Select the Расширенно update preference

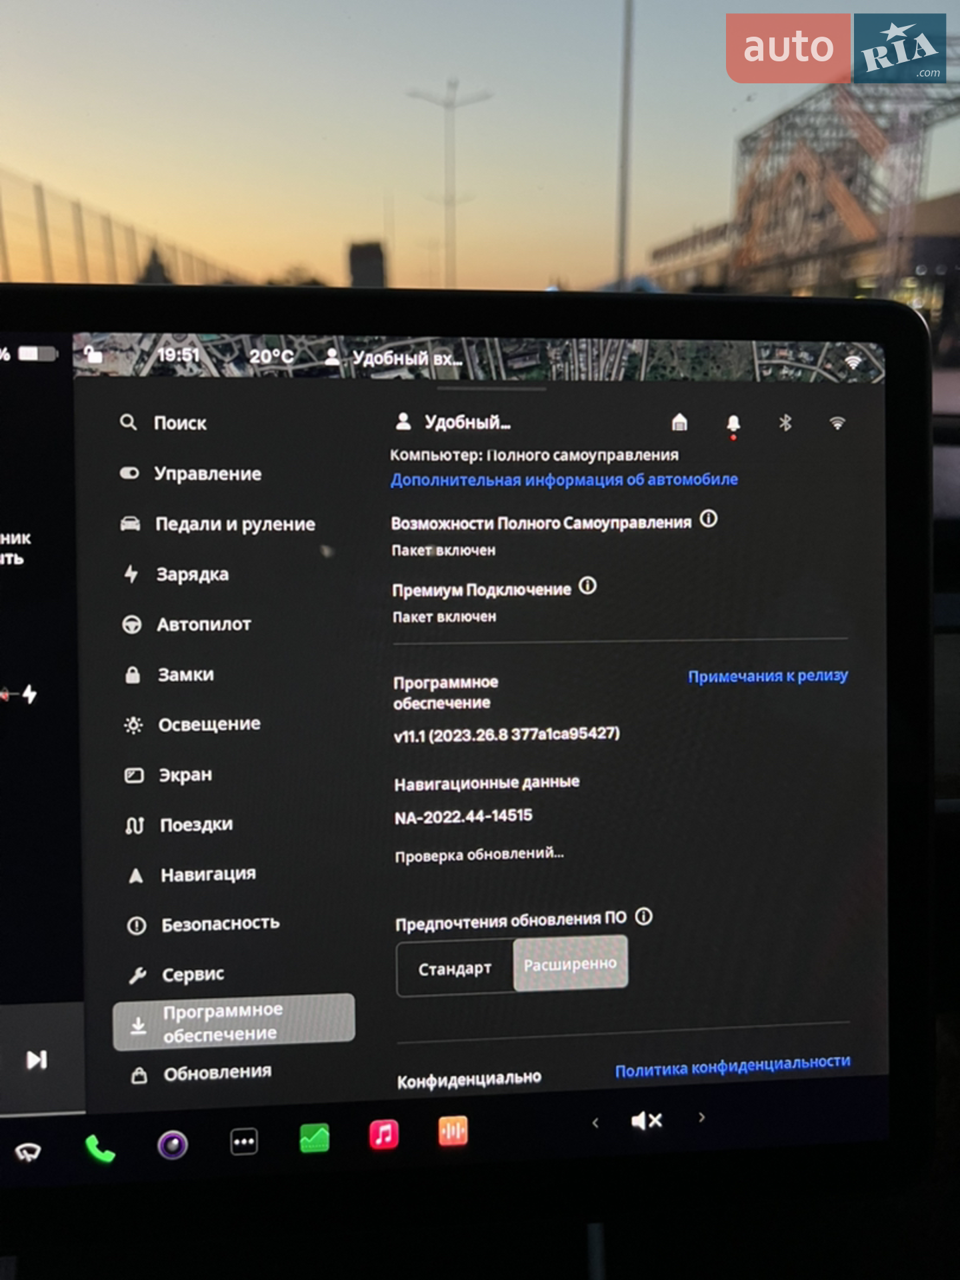click(571, 964)
